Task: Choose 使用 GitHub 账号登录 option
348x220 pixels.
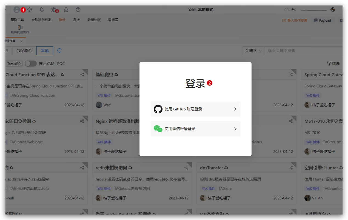Action: [195, 109]
